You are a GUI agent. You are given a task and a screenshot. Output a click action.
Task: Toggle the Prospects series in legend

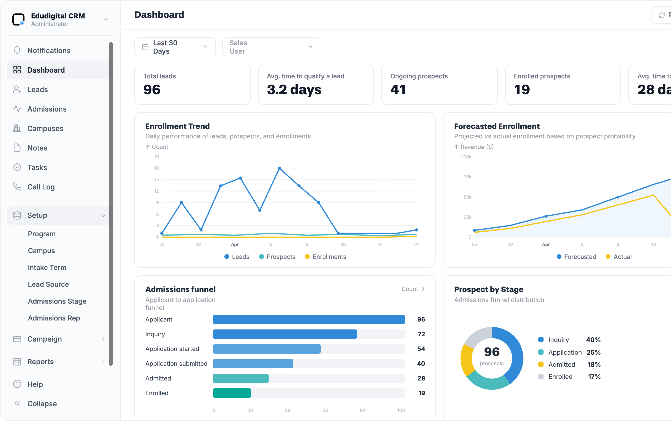coord(277,257)
